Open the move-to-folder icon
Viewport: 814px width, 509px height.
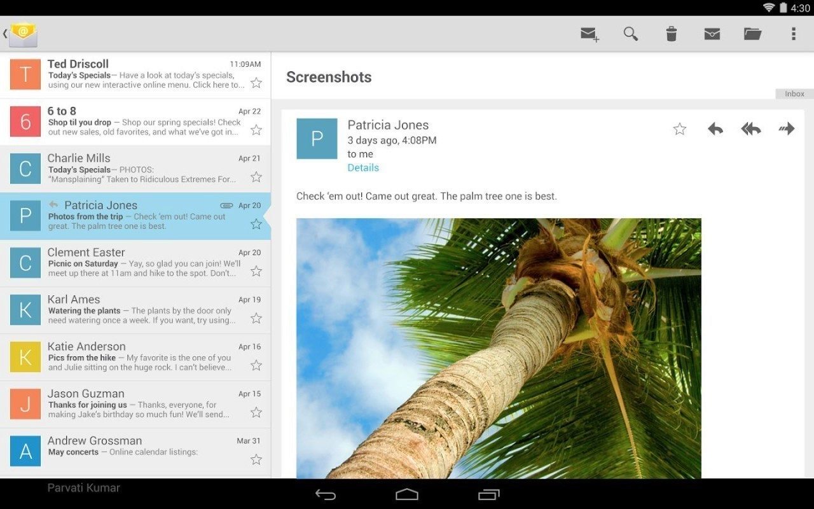[753, 34]
